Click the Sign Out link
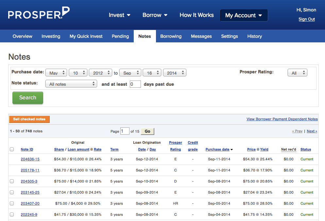 (x=307, y=19)
